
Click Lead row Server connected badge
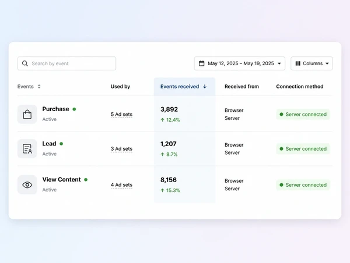[303, 149]
